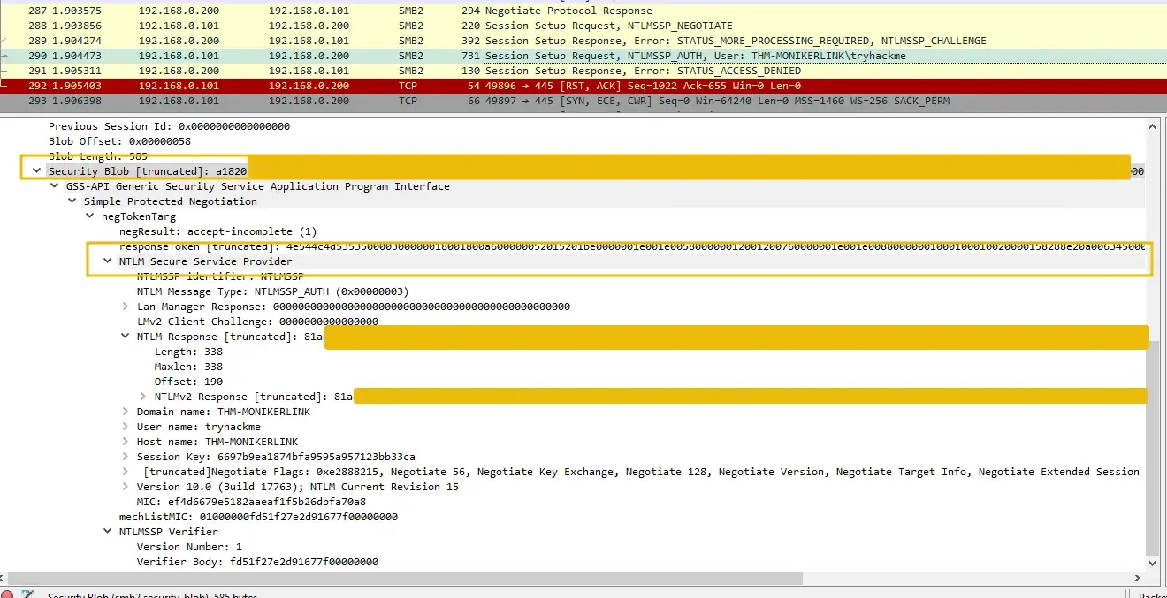Open capture file properties notepad icon
Screen dimensions: 1167x598
[x=27, y=594]
